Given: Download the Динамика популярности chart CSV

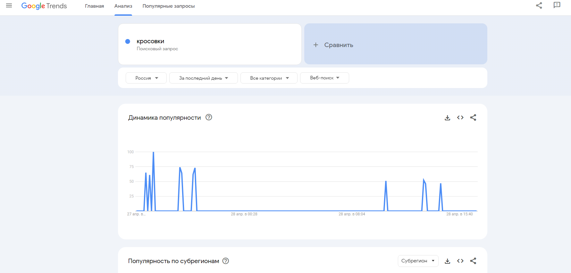Looking at the screenshot, I should (447, 118).
